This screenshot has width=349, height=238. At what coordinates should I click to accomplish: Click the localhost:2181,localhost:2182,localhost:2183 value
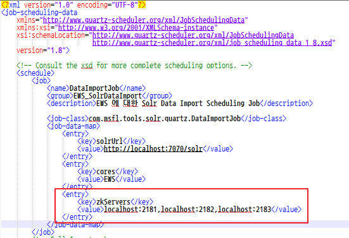[x=187, y=209]
